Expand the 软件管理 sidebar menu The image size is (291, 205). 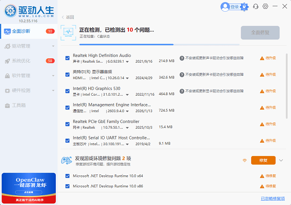53,76
